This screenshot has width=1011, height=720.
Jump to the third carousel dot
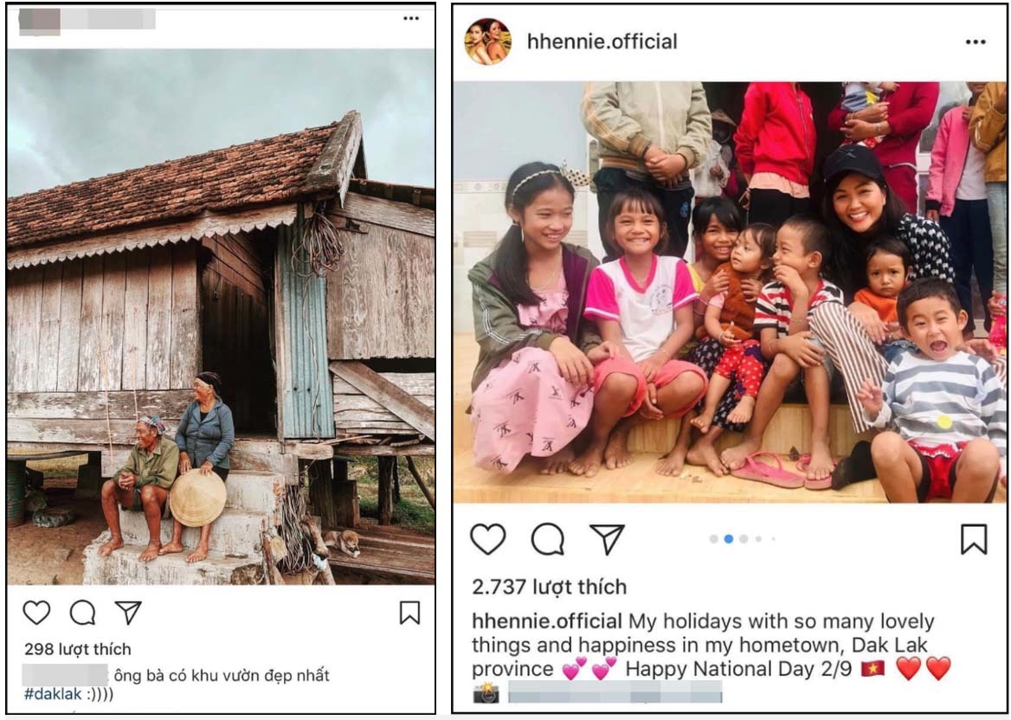coord(744,538)
